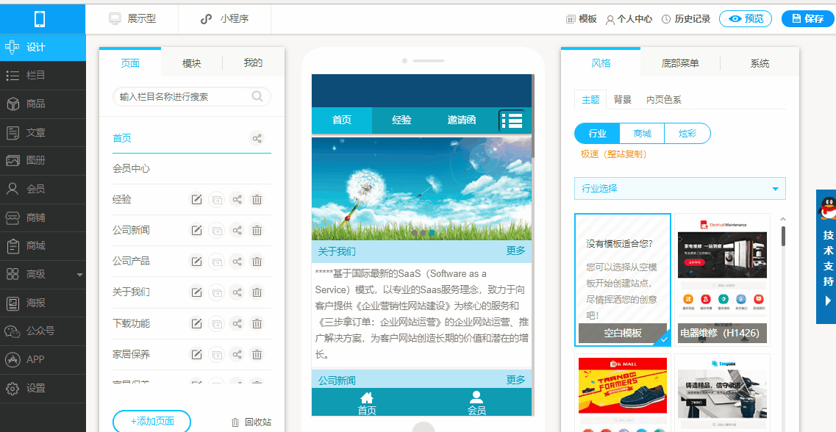The width and height of the screenshot is (836, 432).
Task: Click the 保存 save button
Action: click(808, 18)
